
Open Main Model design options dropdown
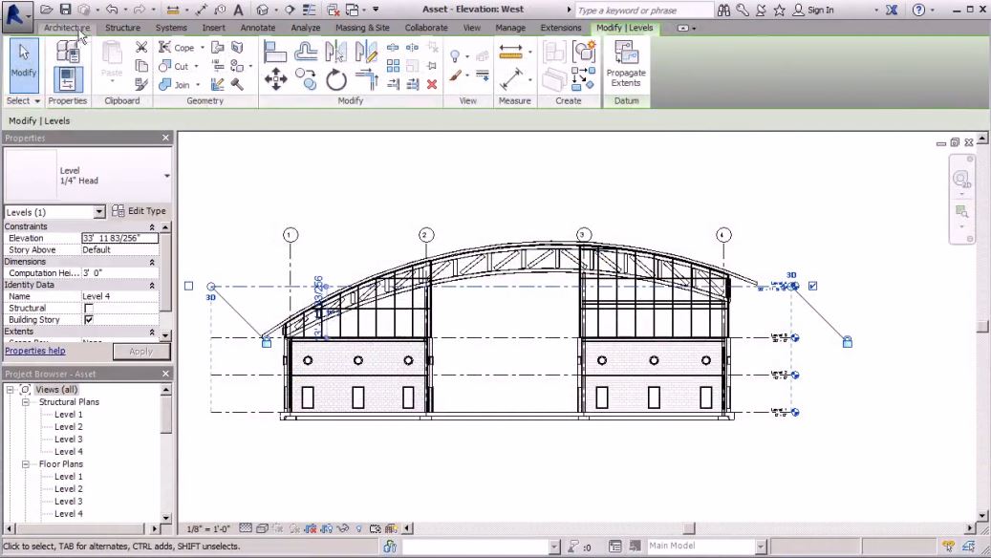(x=761, y=546)
